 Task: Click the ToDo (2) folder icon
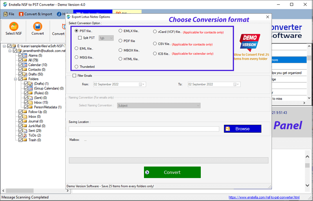[25, 135]
